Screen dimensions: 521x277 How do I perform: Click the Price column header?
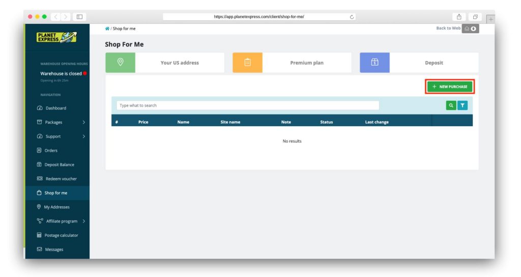click(143, 122)
